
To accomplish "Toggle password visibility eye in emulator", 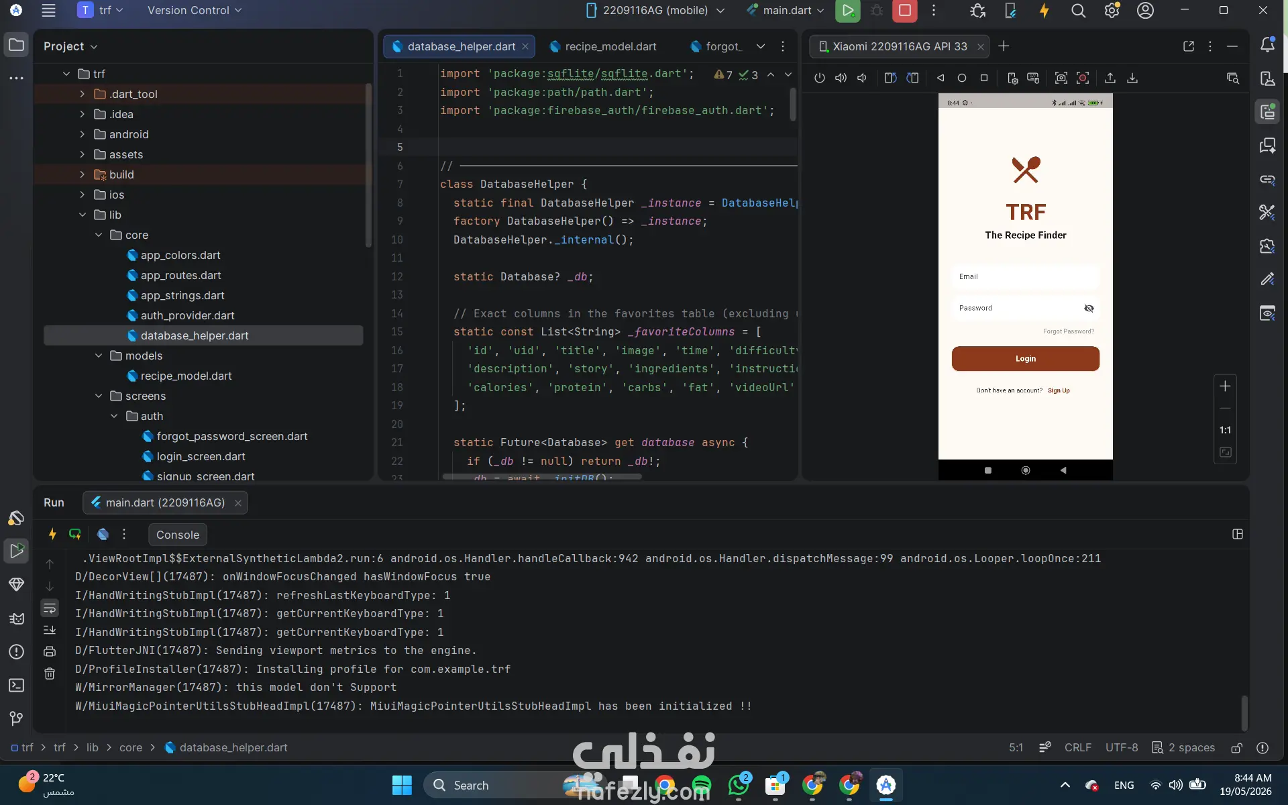I will [x=1089, y=308].
